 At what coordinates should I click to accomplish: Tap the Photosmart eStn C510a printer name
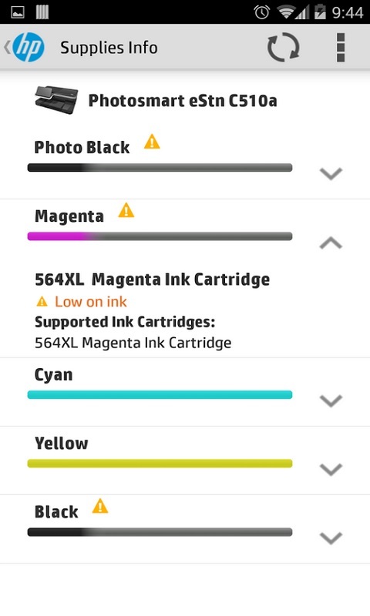tap(183, 101)
